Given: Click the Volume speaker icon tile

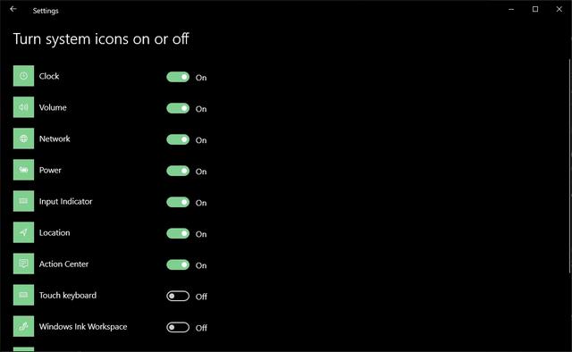Looking at the screenshot, I should (24, 107).
